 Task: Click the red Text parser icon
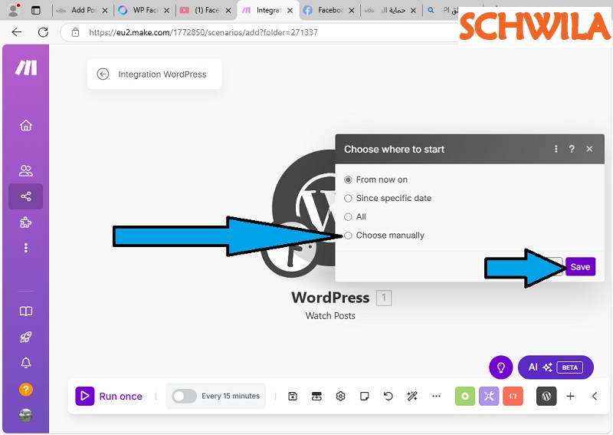(513, 396)
